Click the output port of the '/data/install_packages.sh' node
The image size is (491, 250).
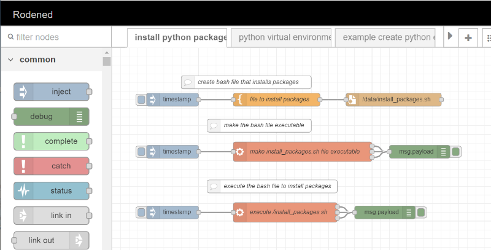[x=441, y=100]
